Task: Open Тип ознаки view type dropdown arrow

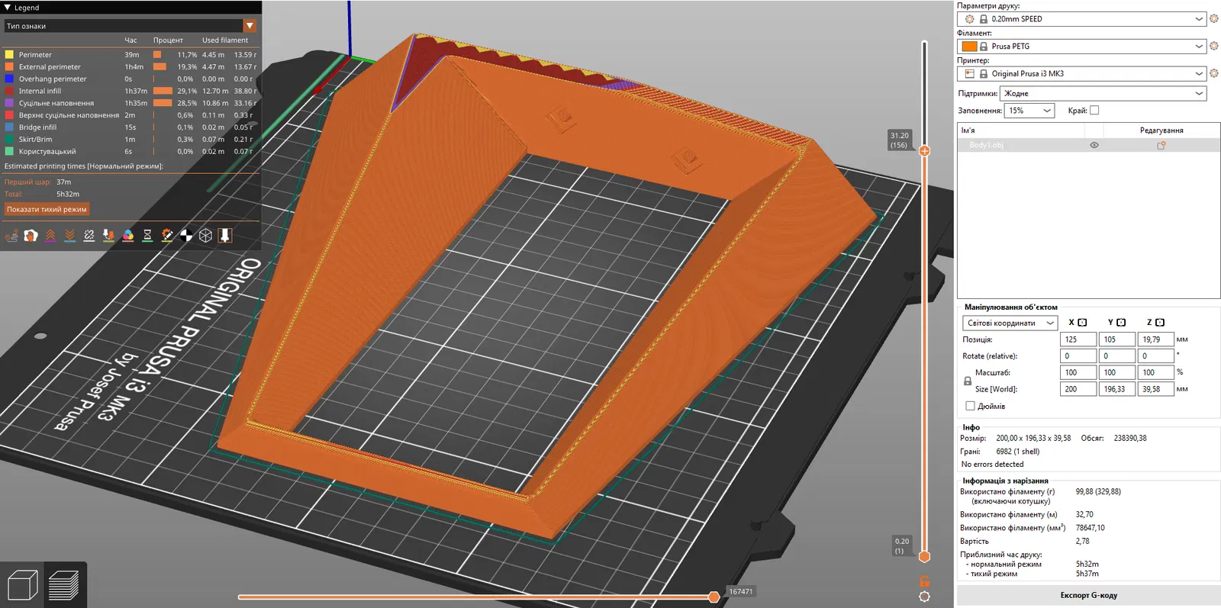Action: point(250,26)
